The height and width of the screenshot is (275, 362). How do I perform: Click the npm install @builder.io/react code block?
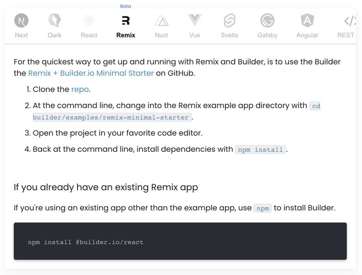click(180, 241)
